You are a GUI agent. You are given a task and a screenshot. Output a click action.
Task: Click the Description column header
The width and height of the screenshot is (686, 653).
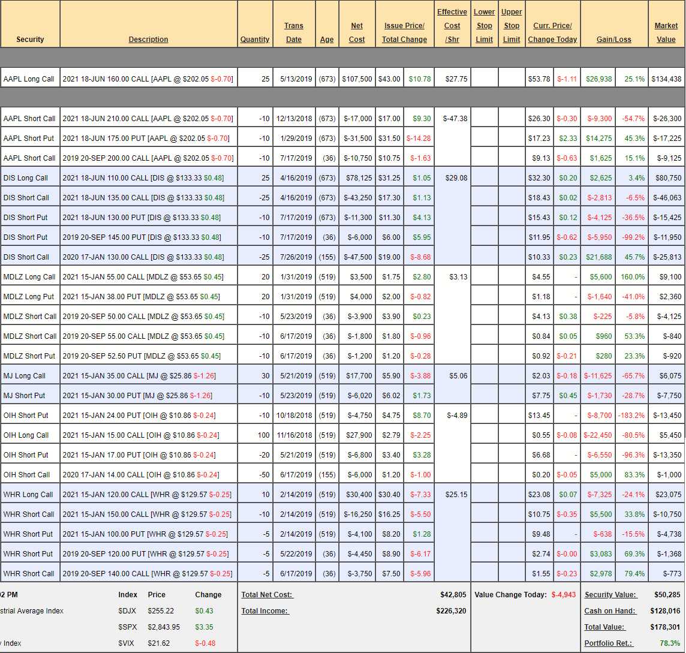coord(148,40)
